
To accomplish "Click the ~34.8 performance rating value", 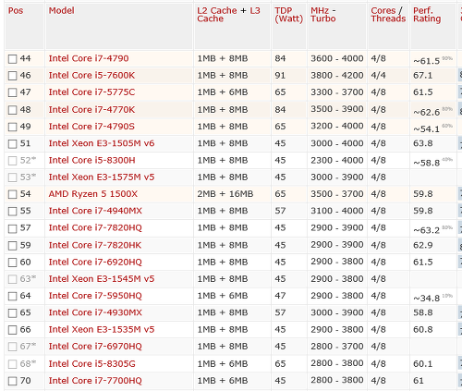I will [426, 299].
